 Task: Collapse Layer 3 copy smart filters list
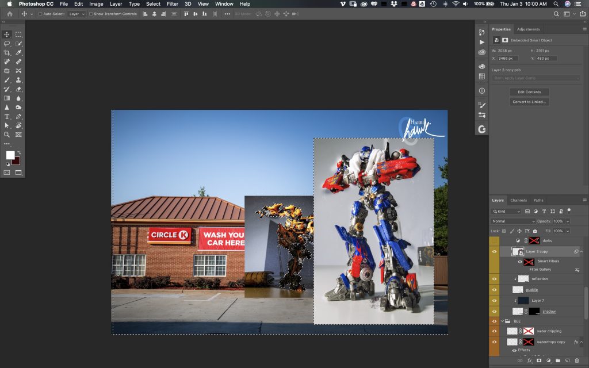[582, 252]
